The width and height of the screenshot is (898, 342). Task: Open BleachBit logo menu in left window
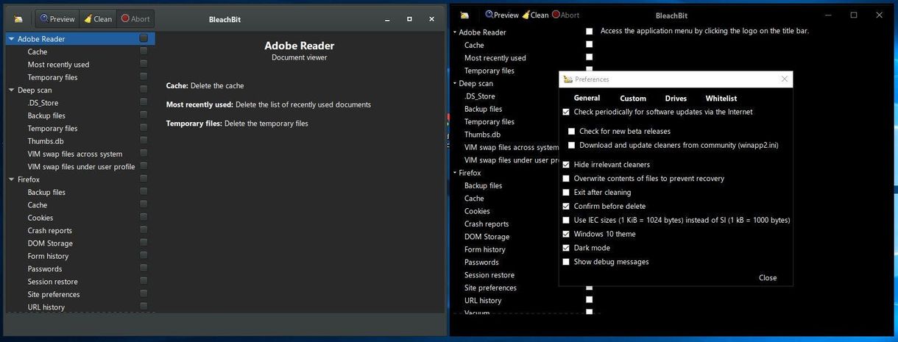pos(18,19)
